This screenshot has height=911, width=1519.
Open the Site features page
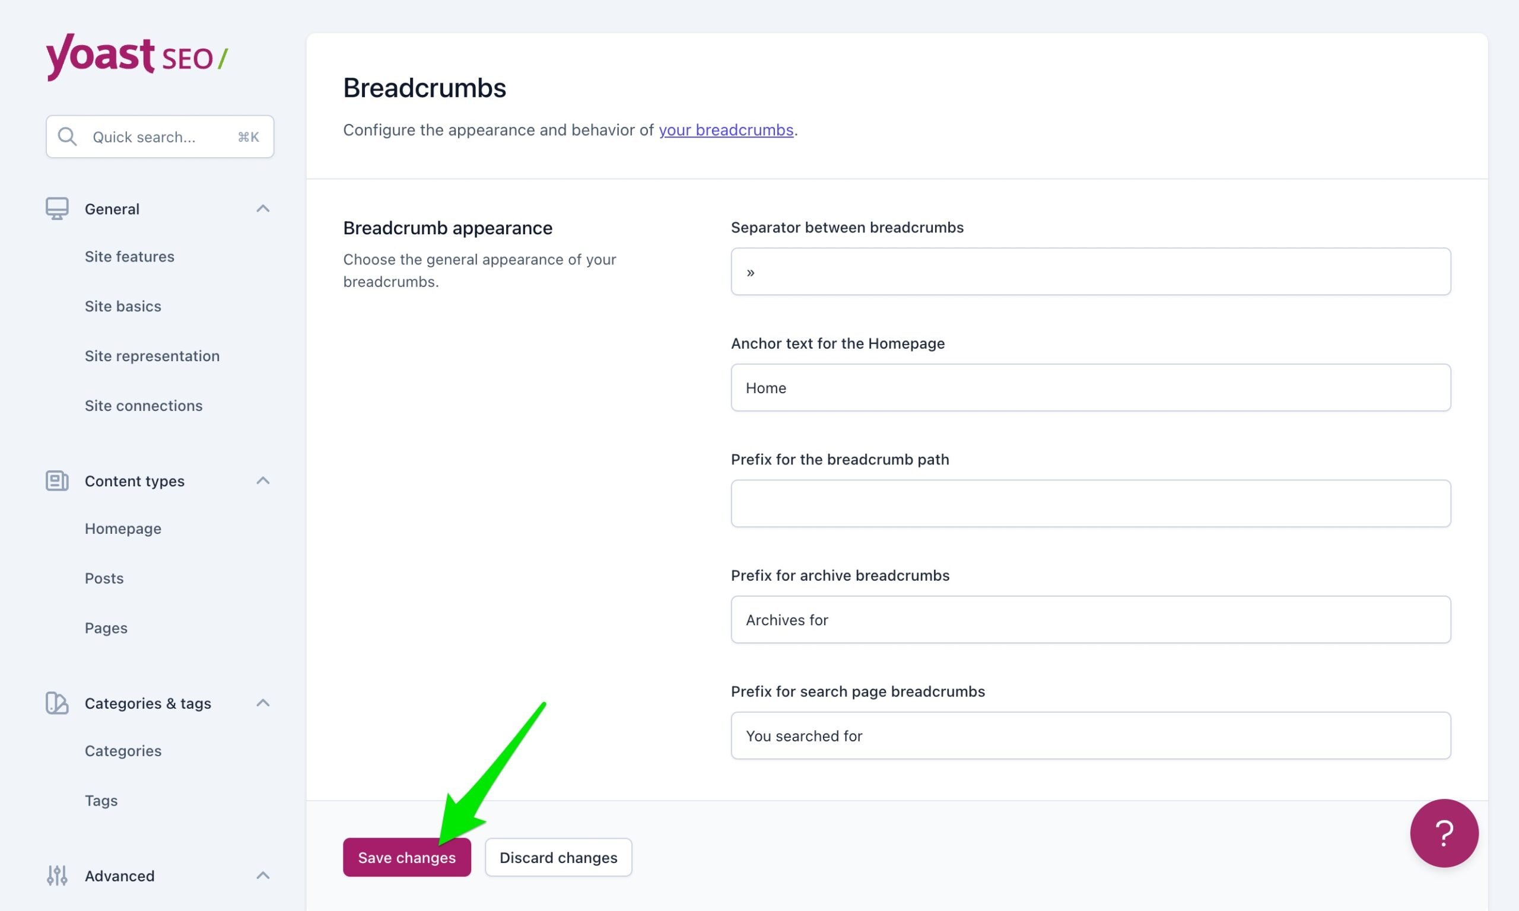point(129,256)
